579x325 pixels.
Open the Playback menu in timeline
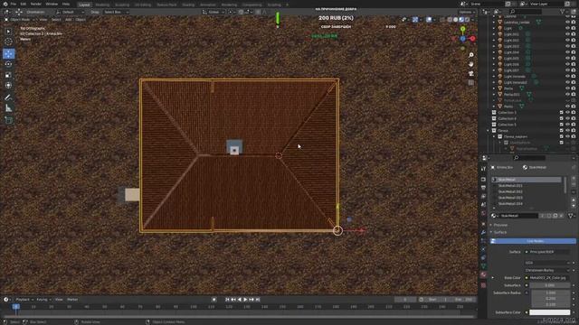[x=24, y=300]
